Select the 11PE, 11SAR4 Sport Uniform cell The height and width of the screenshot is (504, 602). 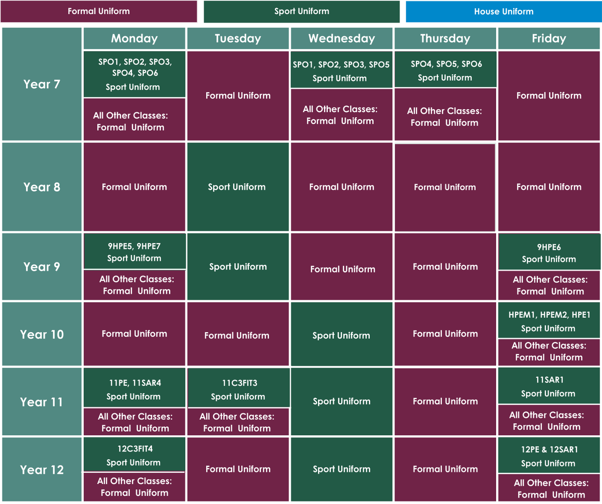coord(134,389)
